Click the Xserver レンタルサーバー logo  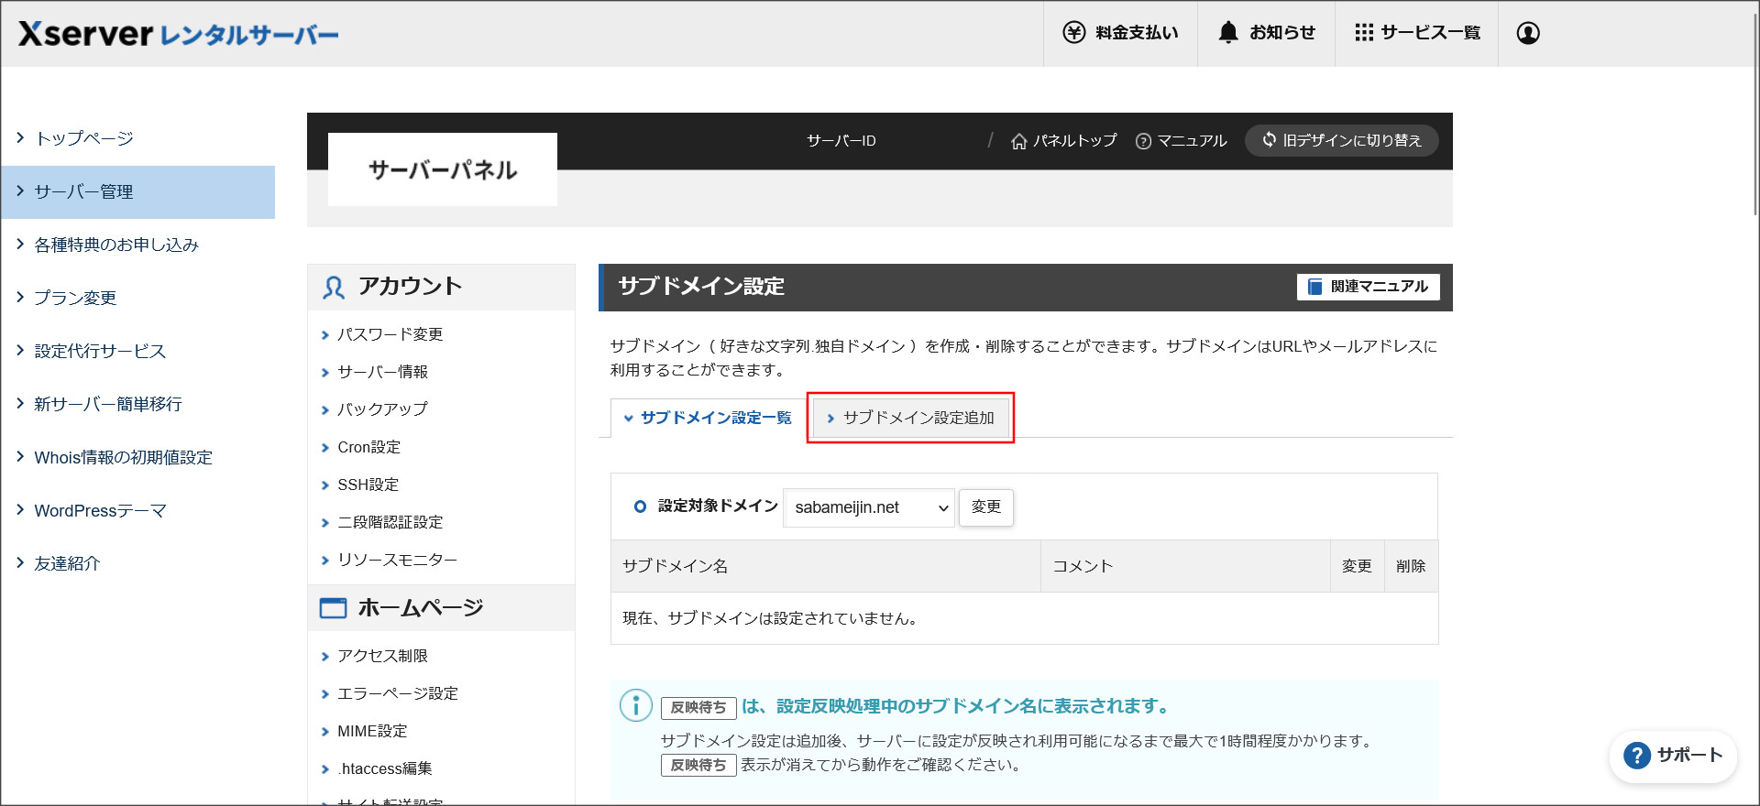(179, 34)
